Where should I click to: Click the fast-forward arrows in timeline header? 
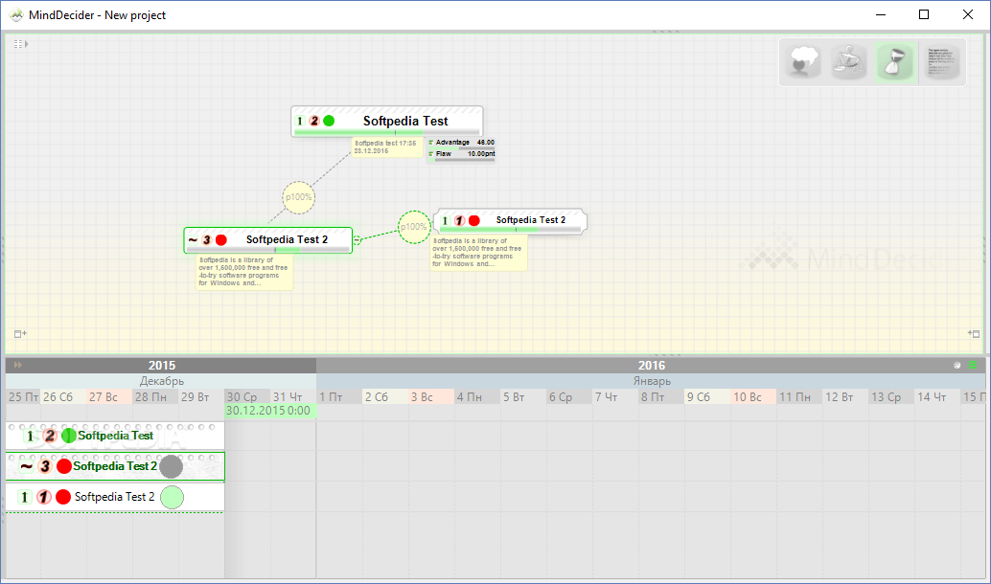(17, 365)
